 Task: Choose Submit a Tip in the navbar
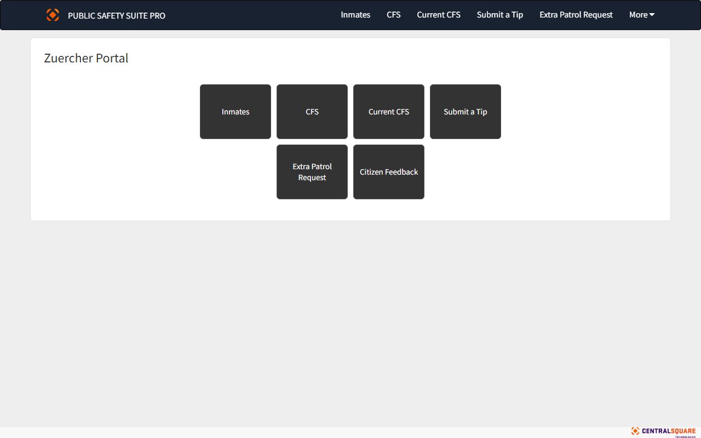pos(499,15)
